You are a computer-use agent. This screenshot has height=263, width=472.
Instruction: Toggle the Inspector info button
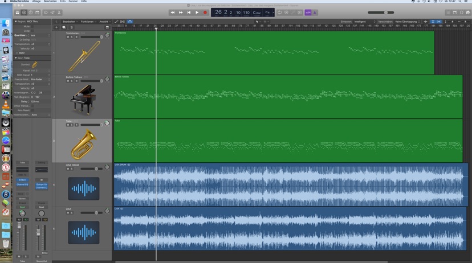[24, 13]
